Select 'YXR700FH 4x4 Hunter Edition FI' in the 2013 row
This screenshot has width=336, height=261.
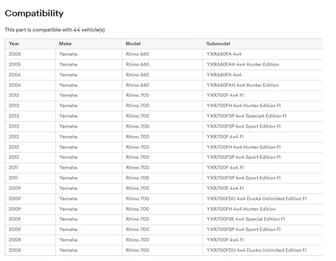pos(244,106)
